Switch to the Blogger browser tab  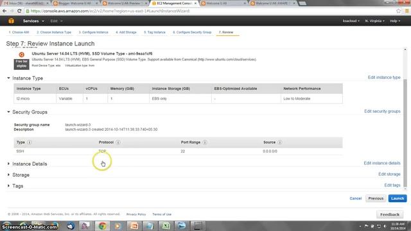pos(74,3)
